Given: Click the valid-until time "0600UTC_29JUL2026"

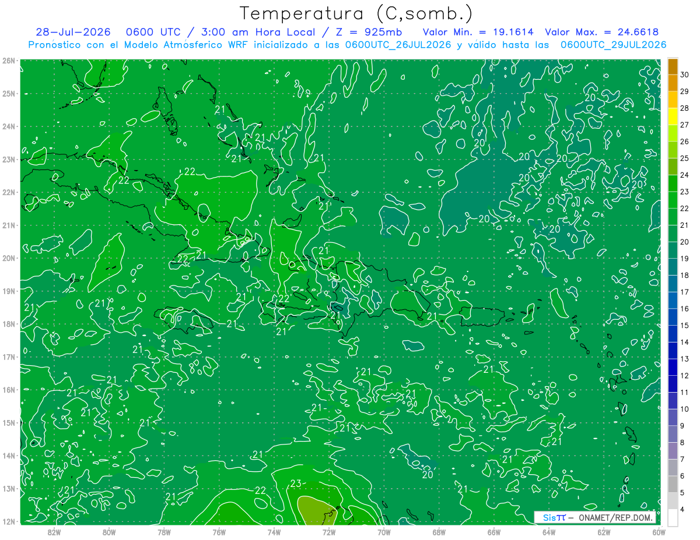Looking at the screenshot, I should 613,44.
